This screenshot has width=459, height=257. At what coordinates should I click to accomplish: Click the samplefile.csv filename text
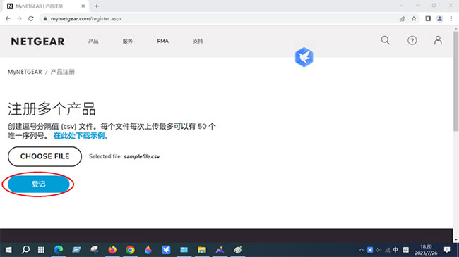click(142, 156)
